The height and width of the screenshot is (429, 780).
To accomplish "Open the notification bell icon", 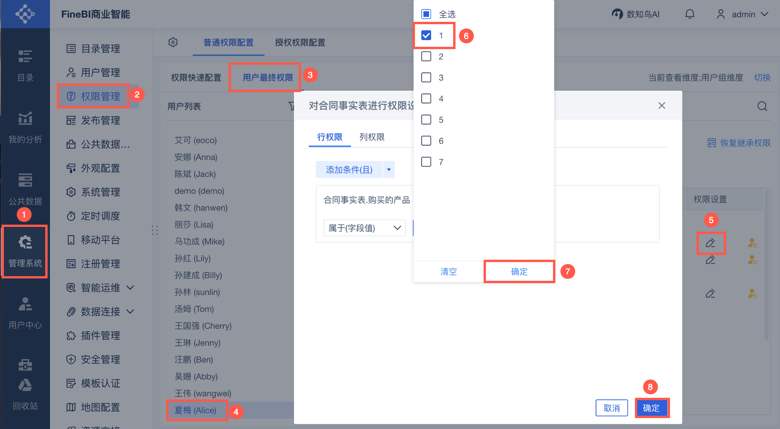I will 690,14.
